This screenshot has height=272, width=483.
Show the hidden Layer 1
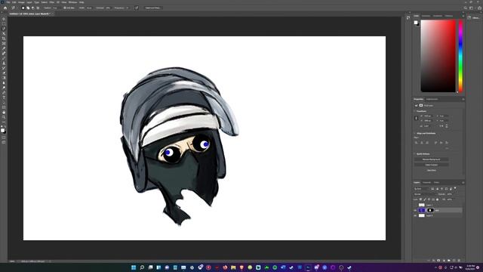pyautogui.click(x=415, y=205)
